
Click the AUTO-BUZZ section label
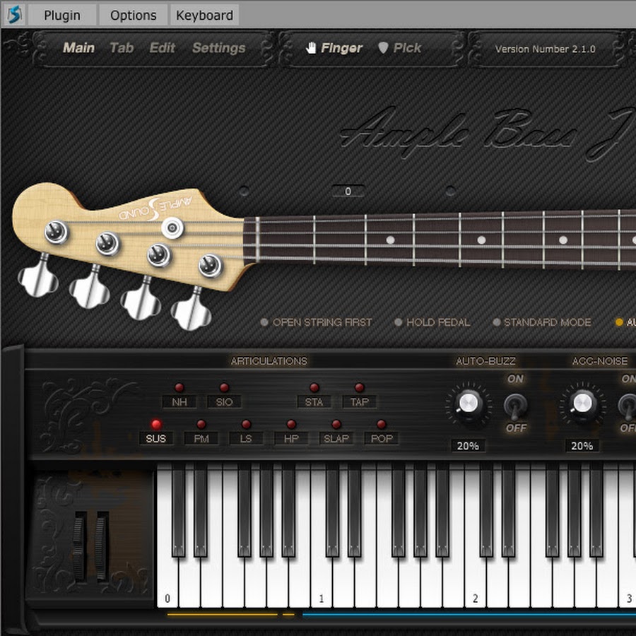tap(485, 361)
